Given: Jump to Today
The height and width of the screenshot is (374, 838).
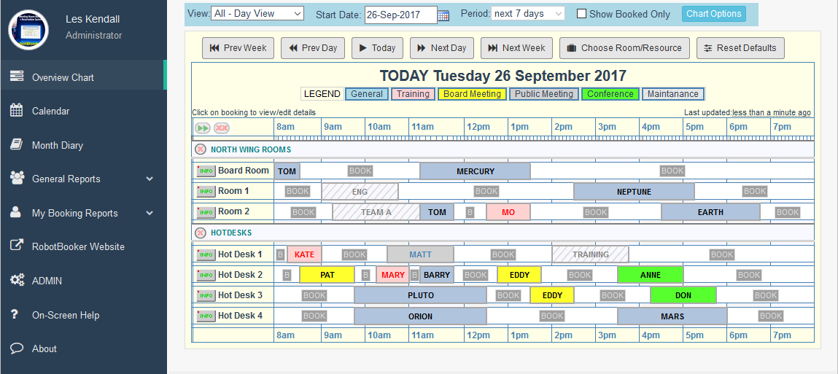Looking at the screenshot, I should [x=377, y=47].
